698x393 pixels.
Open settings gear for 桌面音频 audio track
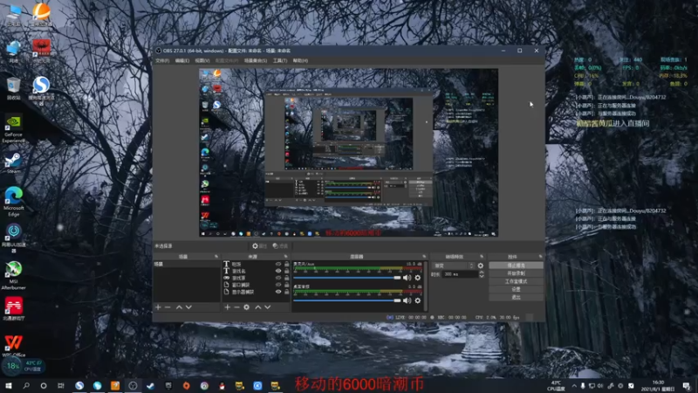click(418, 300)
